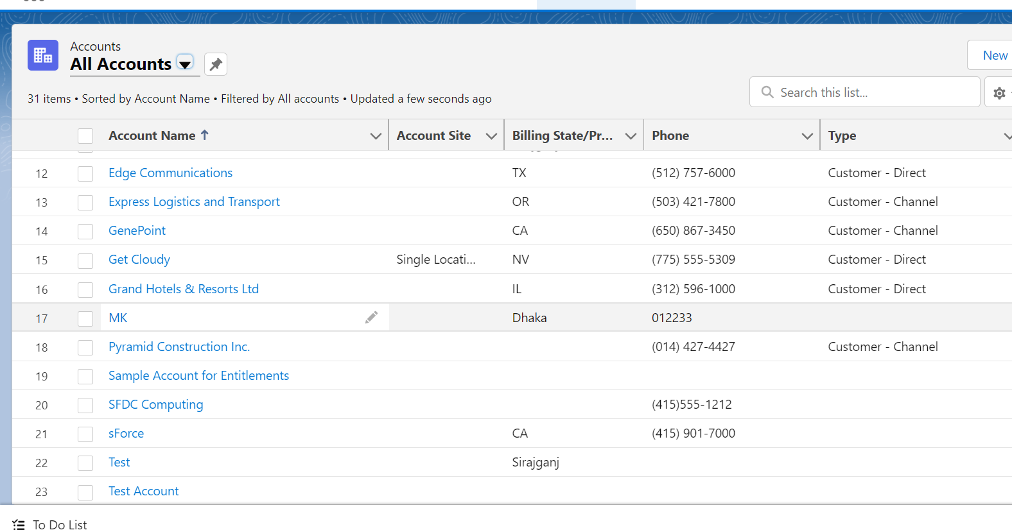1012x530 pixels.
Task: Open the Phone column menu
Action: (x=807, y=136)
